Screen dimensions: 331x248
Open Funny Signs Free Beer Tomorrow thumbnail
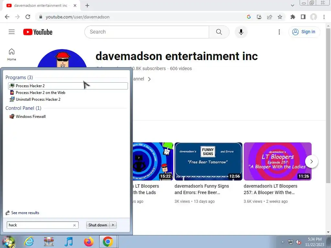click(x=208, y=161)
